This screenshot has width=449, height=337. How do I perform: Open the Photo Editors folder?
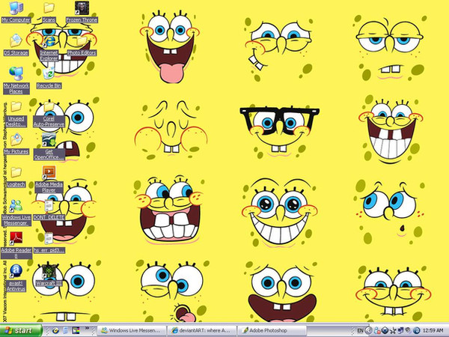82,41
